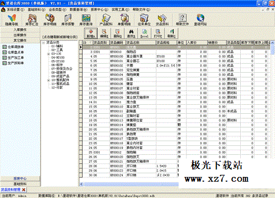275x198 pixels.
Task: Expand the 入库操作 navigation section
Action: click(x=20, y=30)
